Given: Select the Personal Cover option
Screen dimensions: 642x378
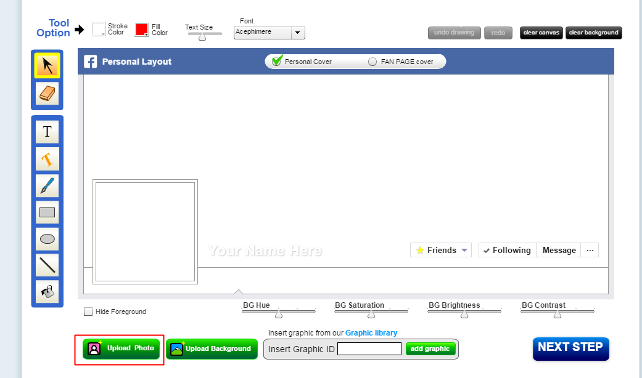Looking at the screenshot, I should 302,62.
